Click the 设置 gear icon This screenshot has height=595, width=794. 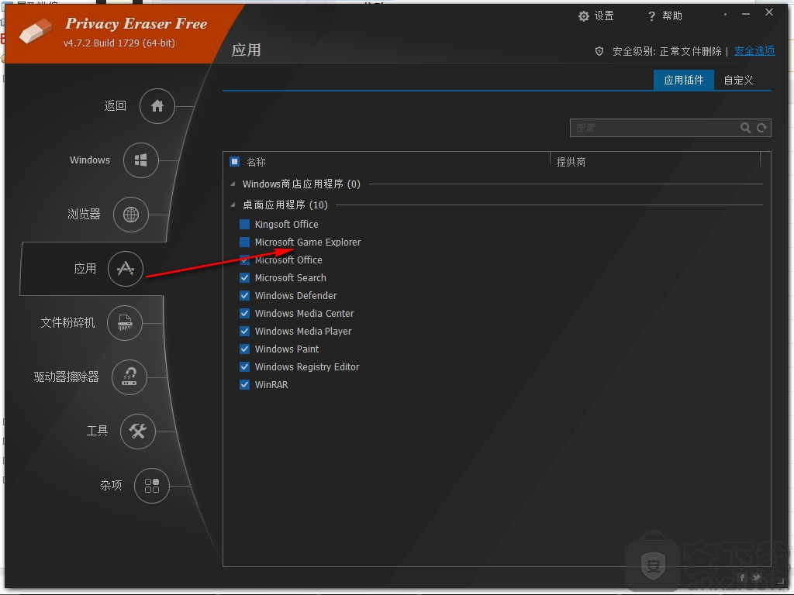pyautogui.click(x=584, y=16)
